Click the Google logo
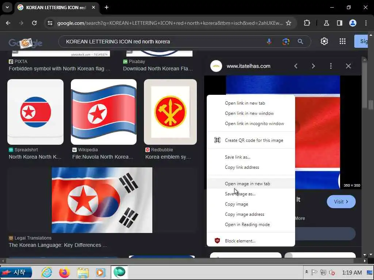The height and width of the screenshot is (280, 374). 25,43
